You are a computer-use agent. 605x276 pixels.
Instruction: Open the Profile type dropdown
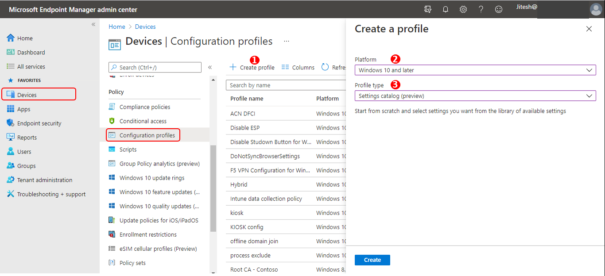tap(475, 96)
